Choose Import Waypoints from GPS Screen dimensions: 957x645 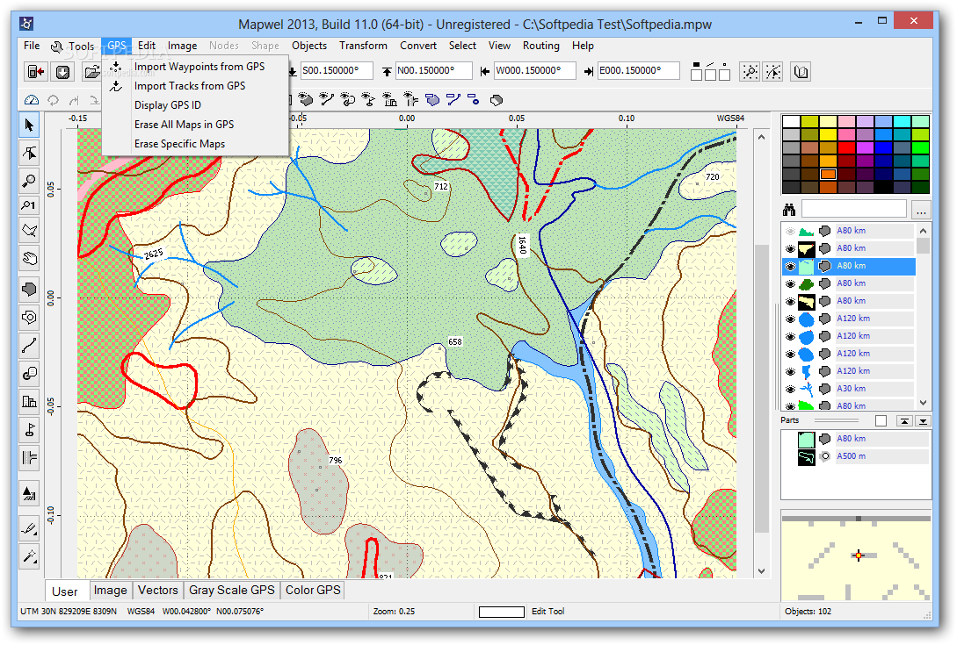pos(199,67)
